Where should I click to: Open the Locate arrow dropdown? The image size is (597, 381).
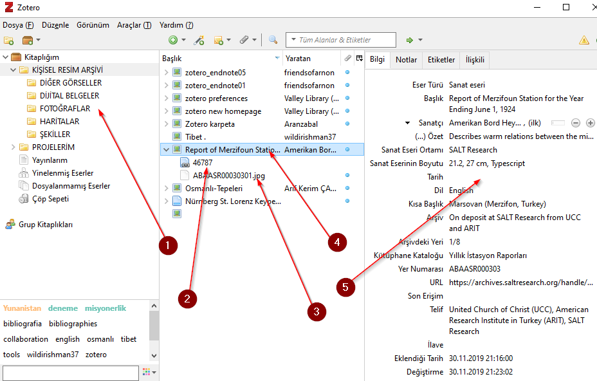[420, 40]
